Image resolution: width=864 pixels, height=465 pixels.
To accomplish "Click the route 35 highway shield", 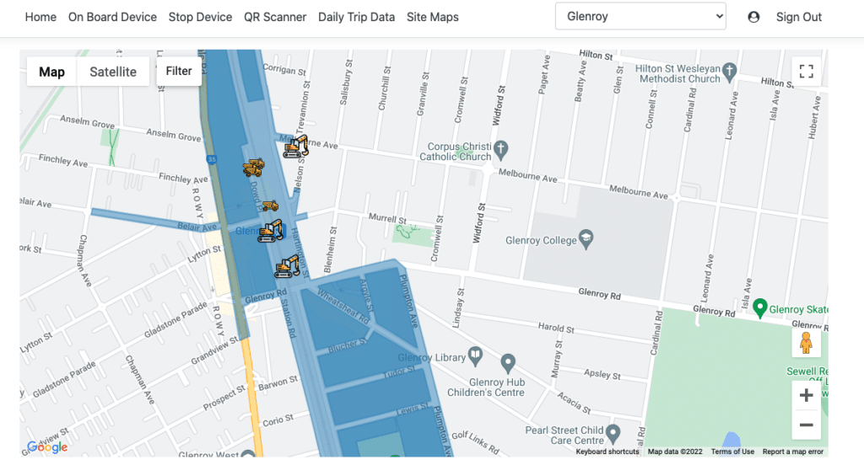I will (212, 159).
